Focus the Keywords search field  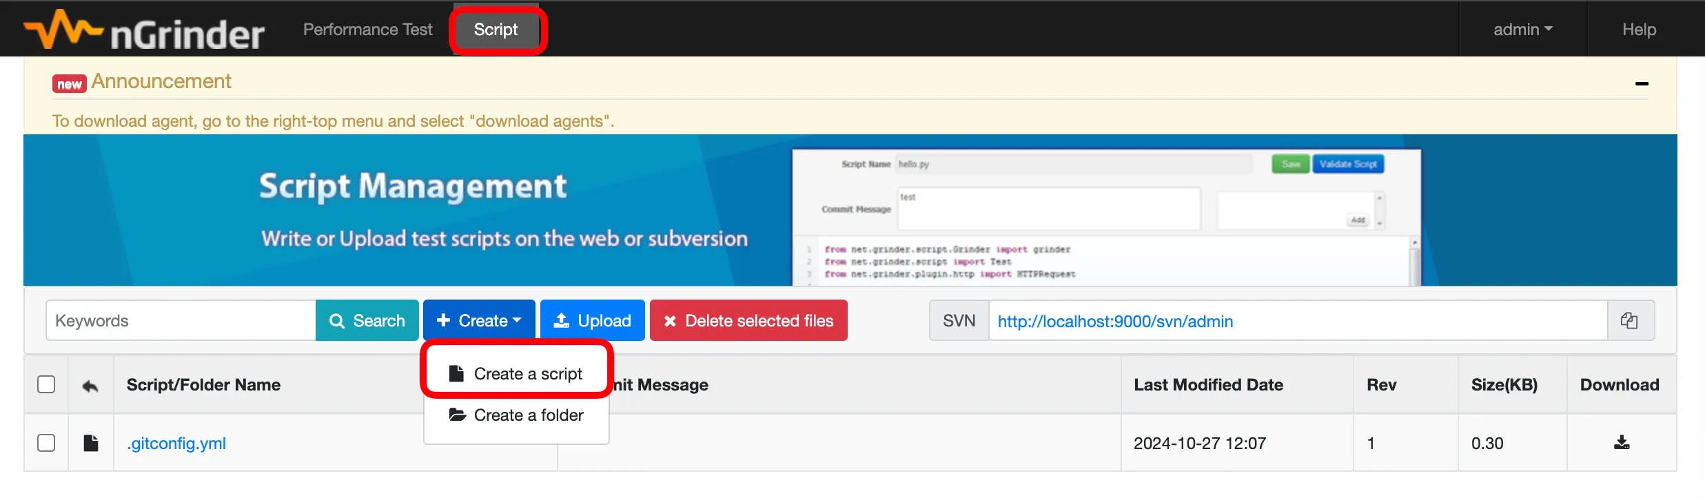pos(181,320)
